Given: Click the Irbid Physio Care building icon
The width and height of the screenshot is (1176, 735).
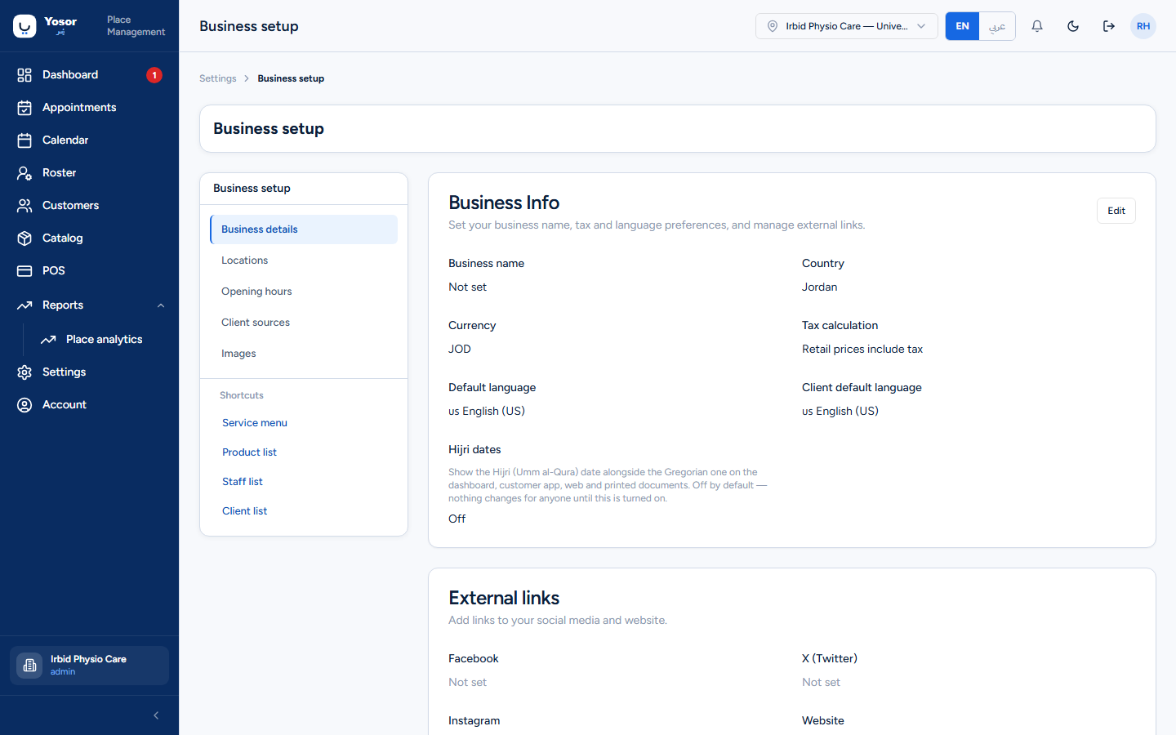Looking at the screenshot, I should pos(29,666).
